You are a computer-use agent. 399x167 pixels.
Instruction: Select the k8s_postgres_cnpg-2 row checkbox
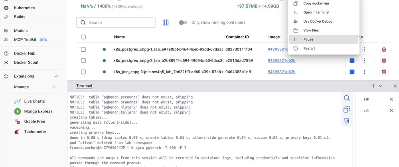tap(83, 60)
